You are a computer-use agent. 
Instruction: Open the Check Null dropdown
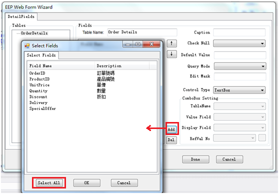point(239,43)
